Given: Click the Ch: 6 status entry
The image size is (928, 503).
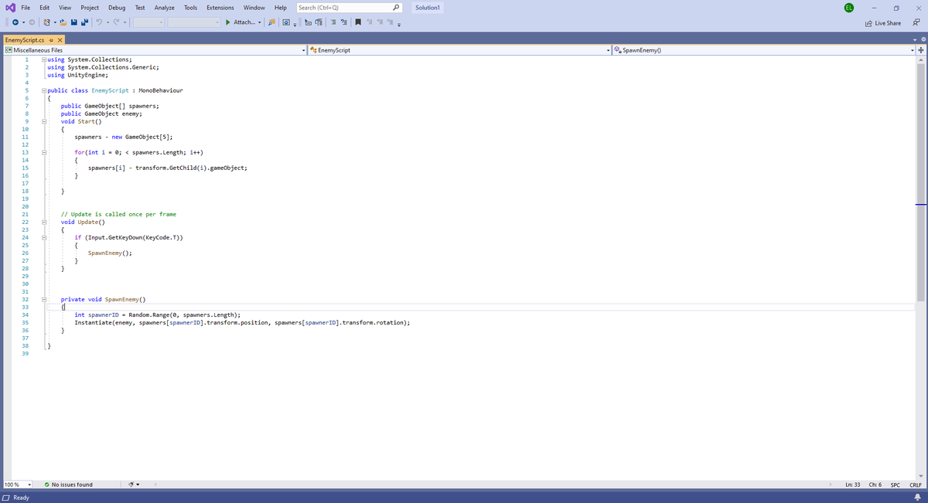Looking at the screenshot, I should 875,484.
